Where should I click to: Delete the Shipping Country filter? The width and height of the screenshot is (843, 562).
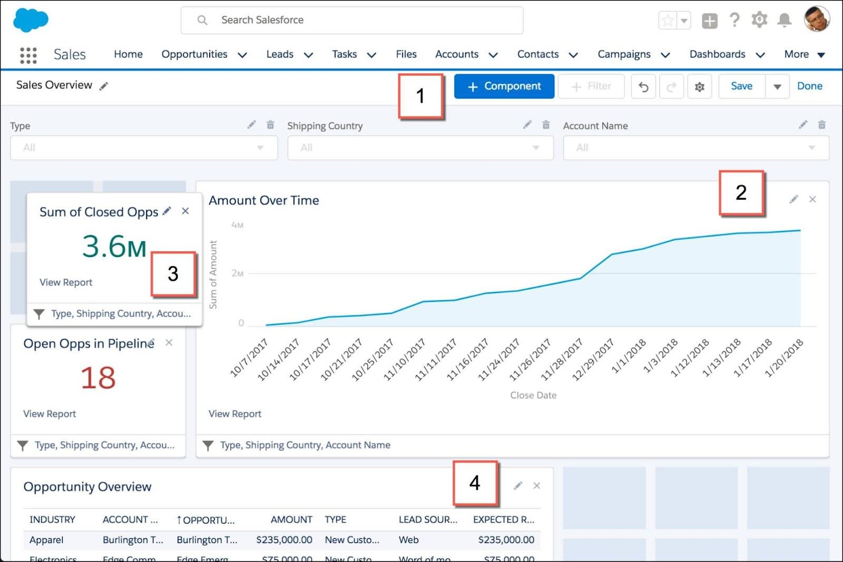point(546,125)
